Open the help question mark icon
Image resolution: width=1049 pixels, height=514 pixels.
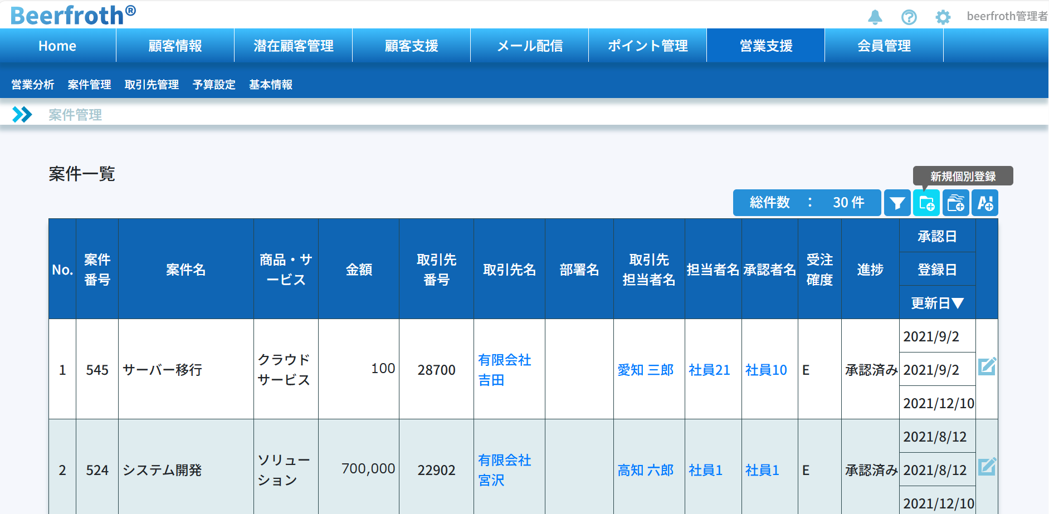click(x=909, y=17)
